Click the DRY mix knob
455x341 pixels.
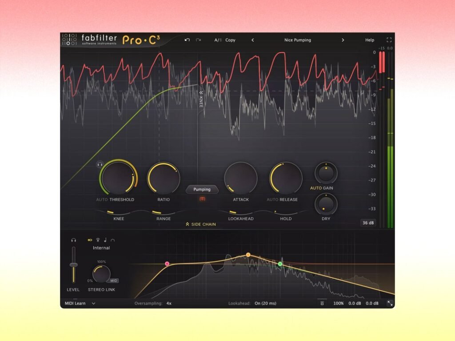[x=326, y=204]
